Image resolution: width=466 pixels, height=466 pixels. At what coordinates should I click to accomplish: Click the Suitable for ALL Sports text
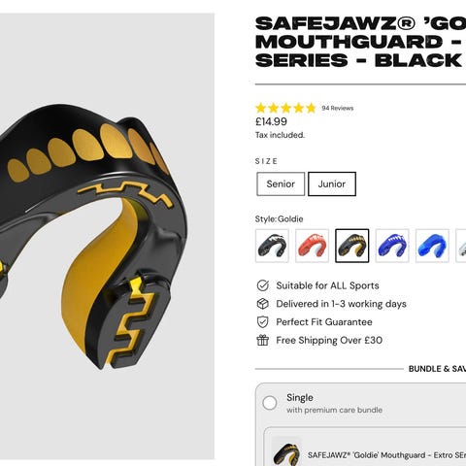coord(327,285)
